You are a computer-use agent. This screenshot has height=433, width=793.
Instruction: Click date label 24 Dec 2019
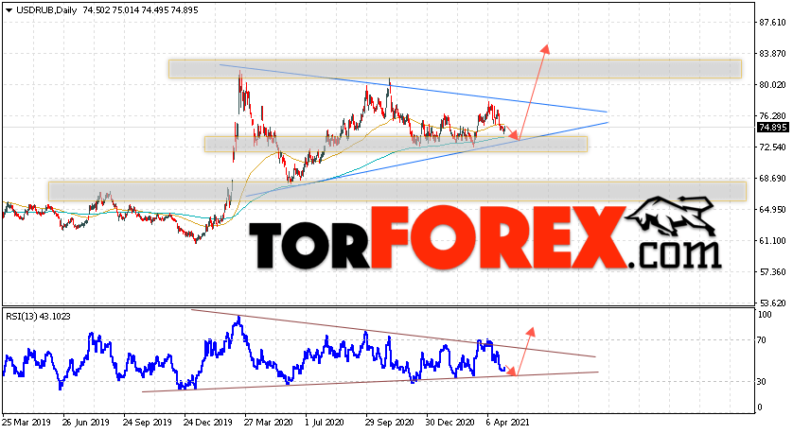[x=207, y=422]
